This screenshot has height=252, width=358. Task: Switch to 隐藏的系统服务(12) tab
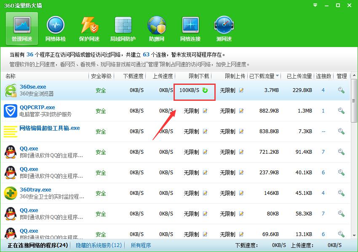point(99,245)
